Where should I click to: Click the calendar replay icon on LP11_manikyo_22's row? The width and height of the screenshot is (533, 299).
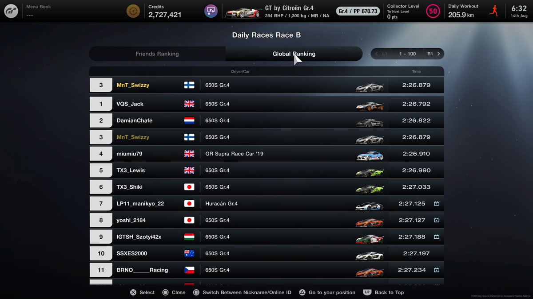(x=436, y=203)
